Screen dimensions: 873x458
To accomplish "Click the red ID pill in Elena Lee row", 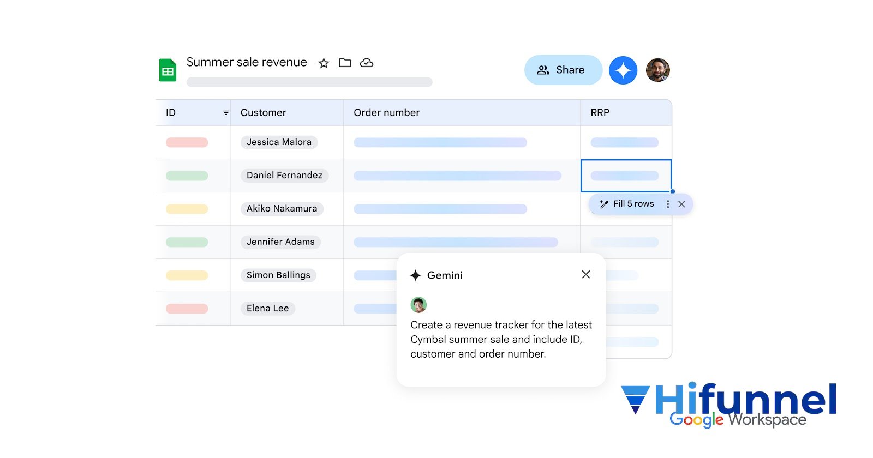I will tap(187, 309).
